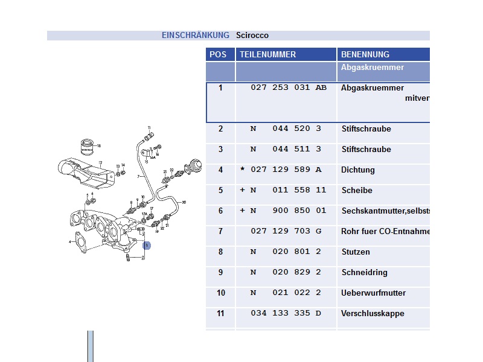Select the Rohr fuer CO-Entnahme row
This screenshot has width=483, height=362.
click(x=385, y=232)
